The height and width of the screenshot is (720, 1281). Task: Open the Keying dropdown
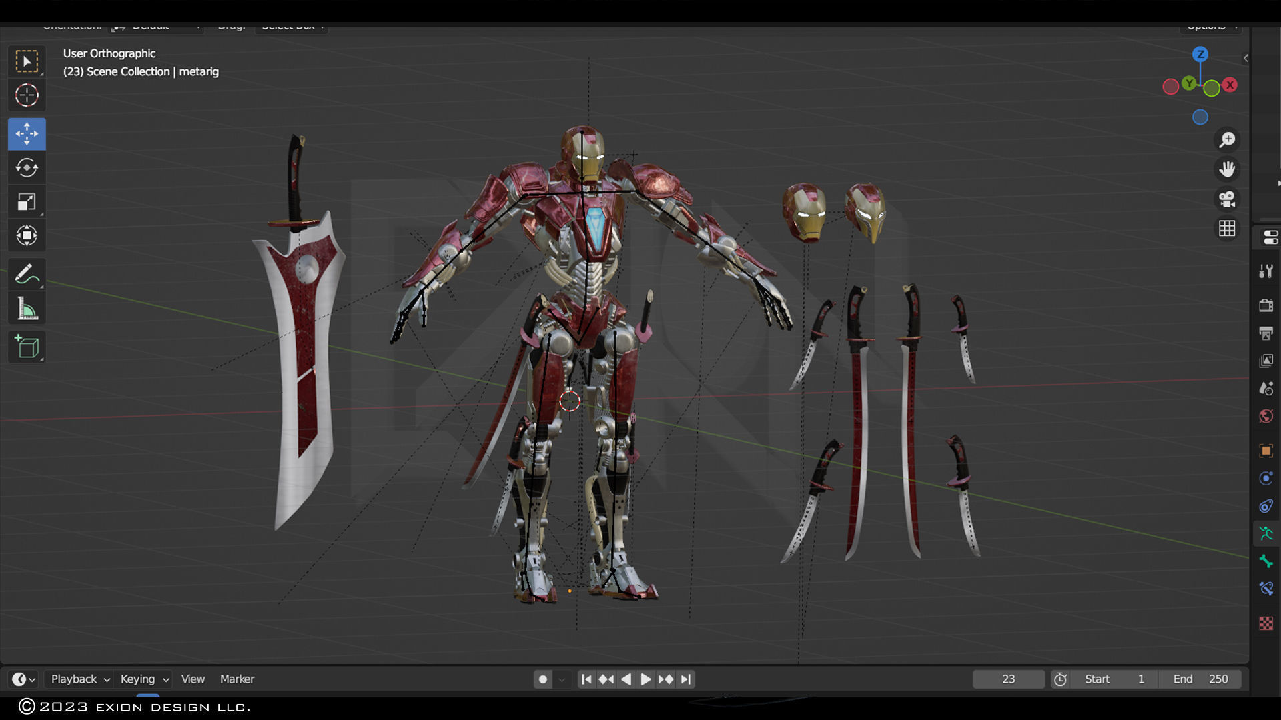click(x=144, y=679)
